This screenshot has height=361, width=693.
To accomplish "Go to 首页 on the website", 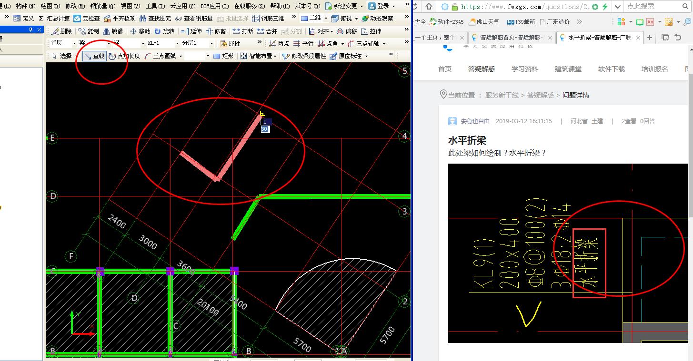I will tap(445, 69).
